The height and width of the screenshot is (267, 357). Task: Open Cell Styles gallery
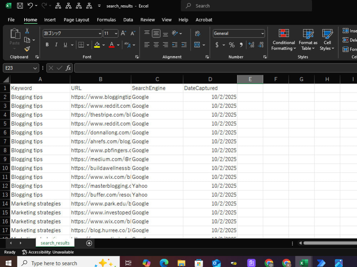pos(327,40)
